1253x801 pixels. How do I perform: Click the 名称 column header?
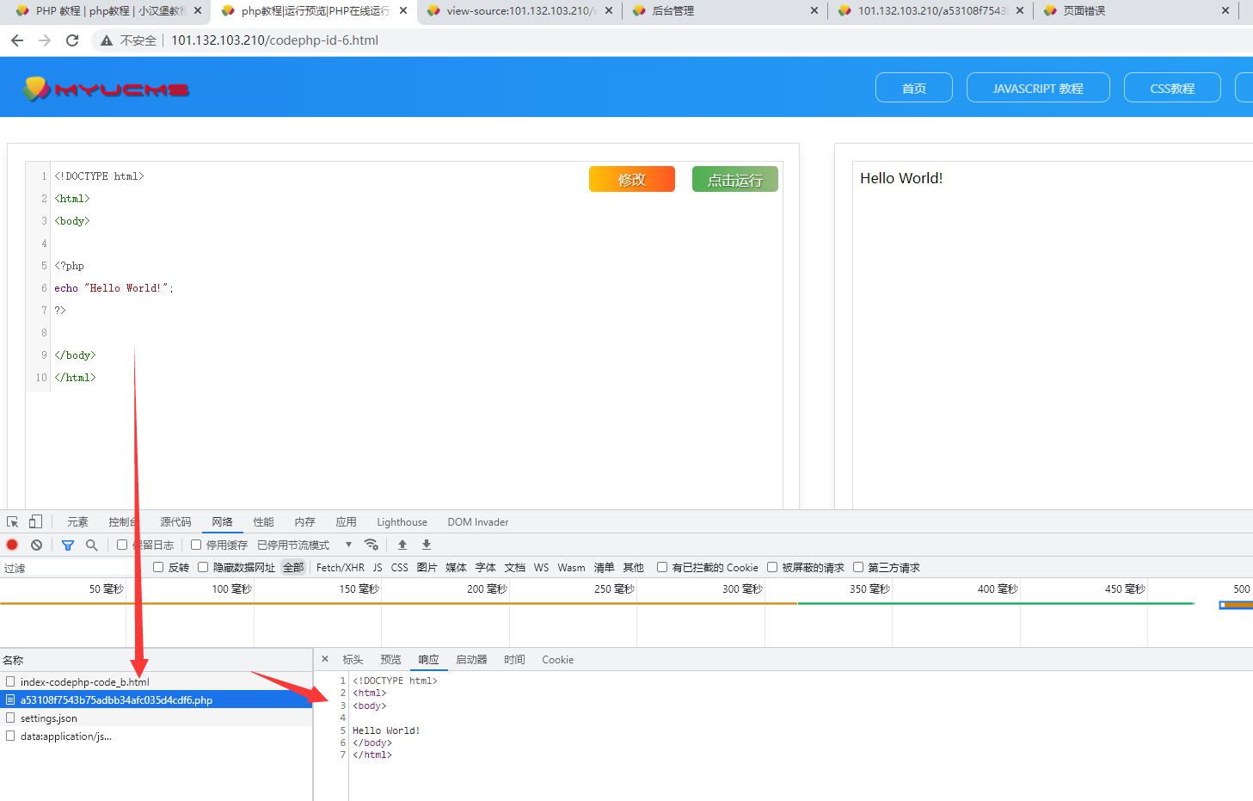156,660
